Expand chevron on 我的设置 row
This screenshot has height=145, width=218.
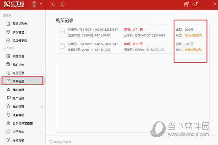pos(42,107)
